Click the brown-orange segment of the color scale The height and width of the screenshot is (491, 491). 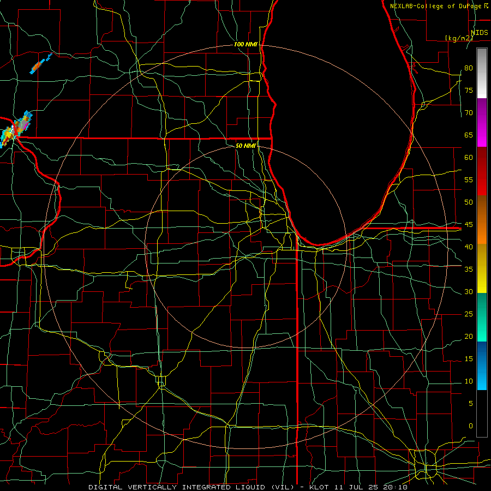482,220
